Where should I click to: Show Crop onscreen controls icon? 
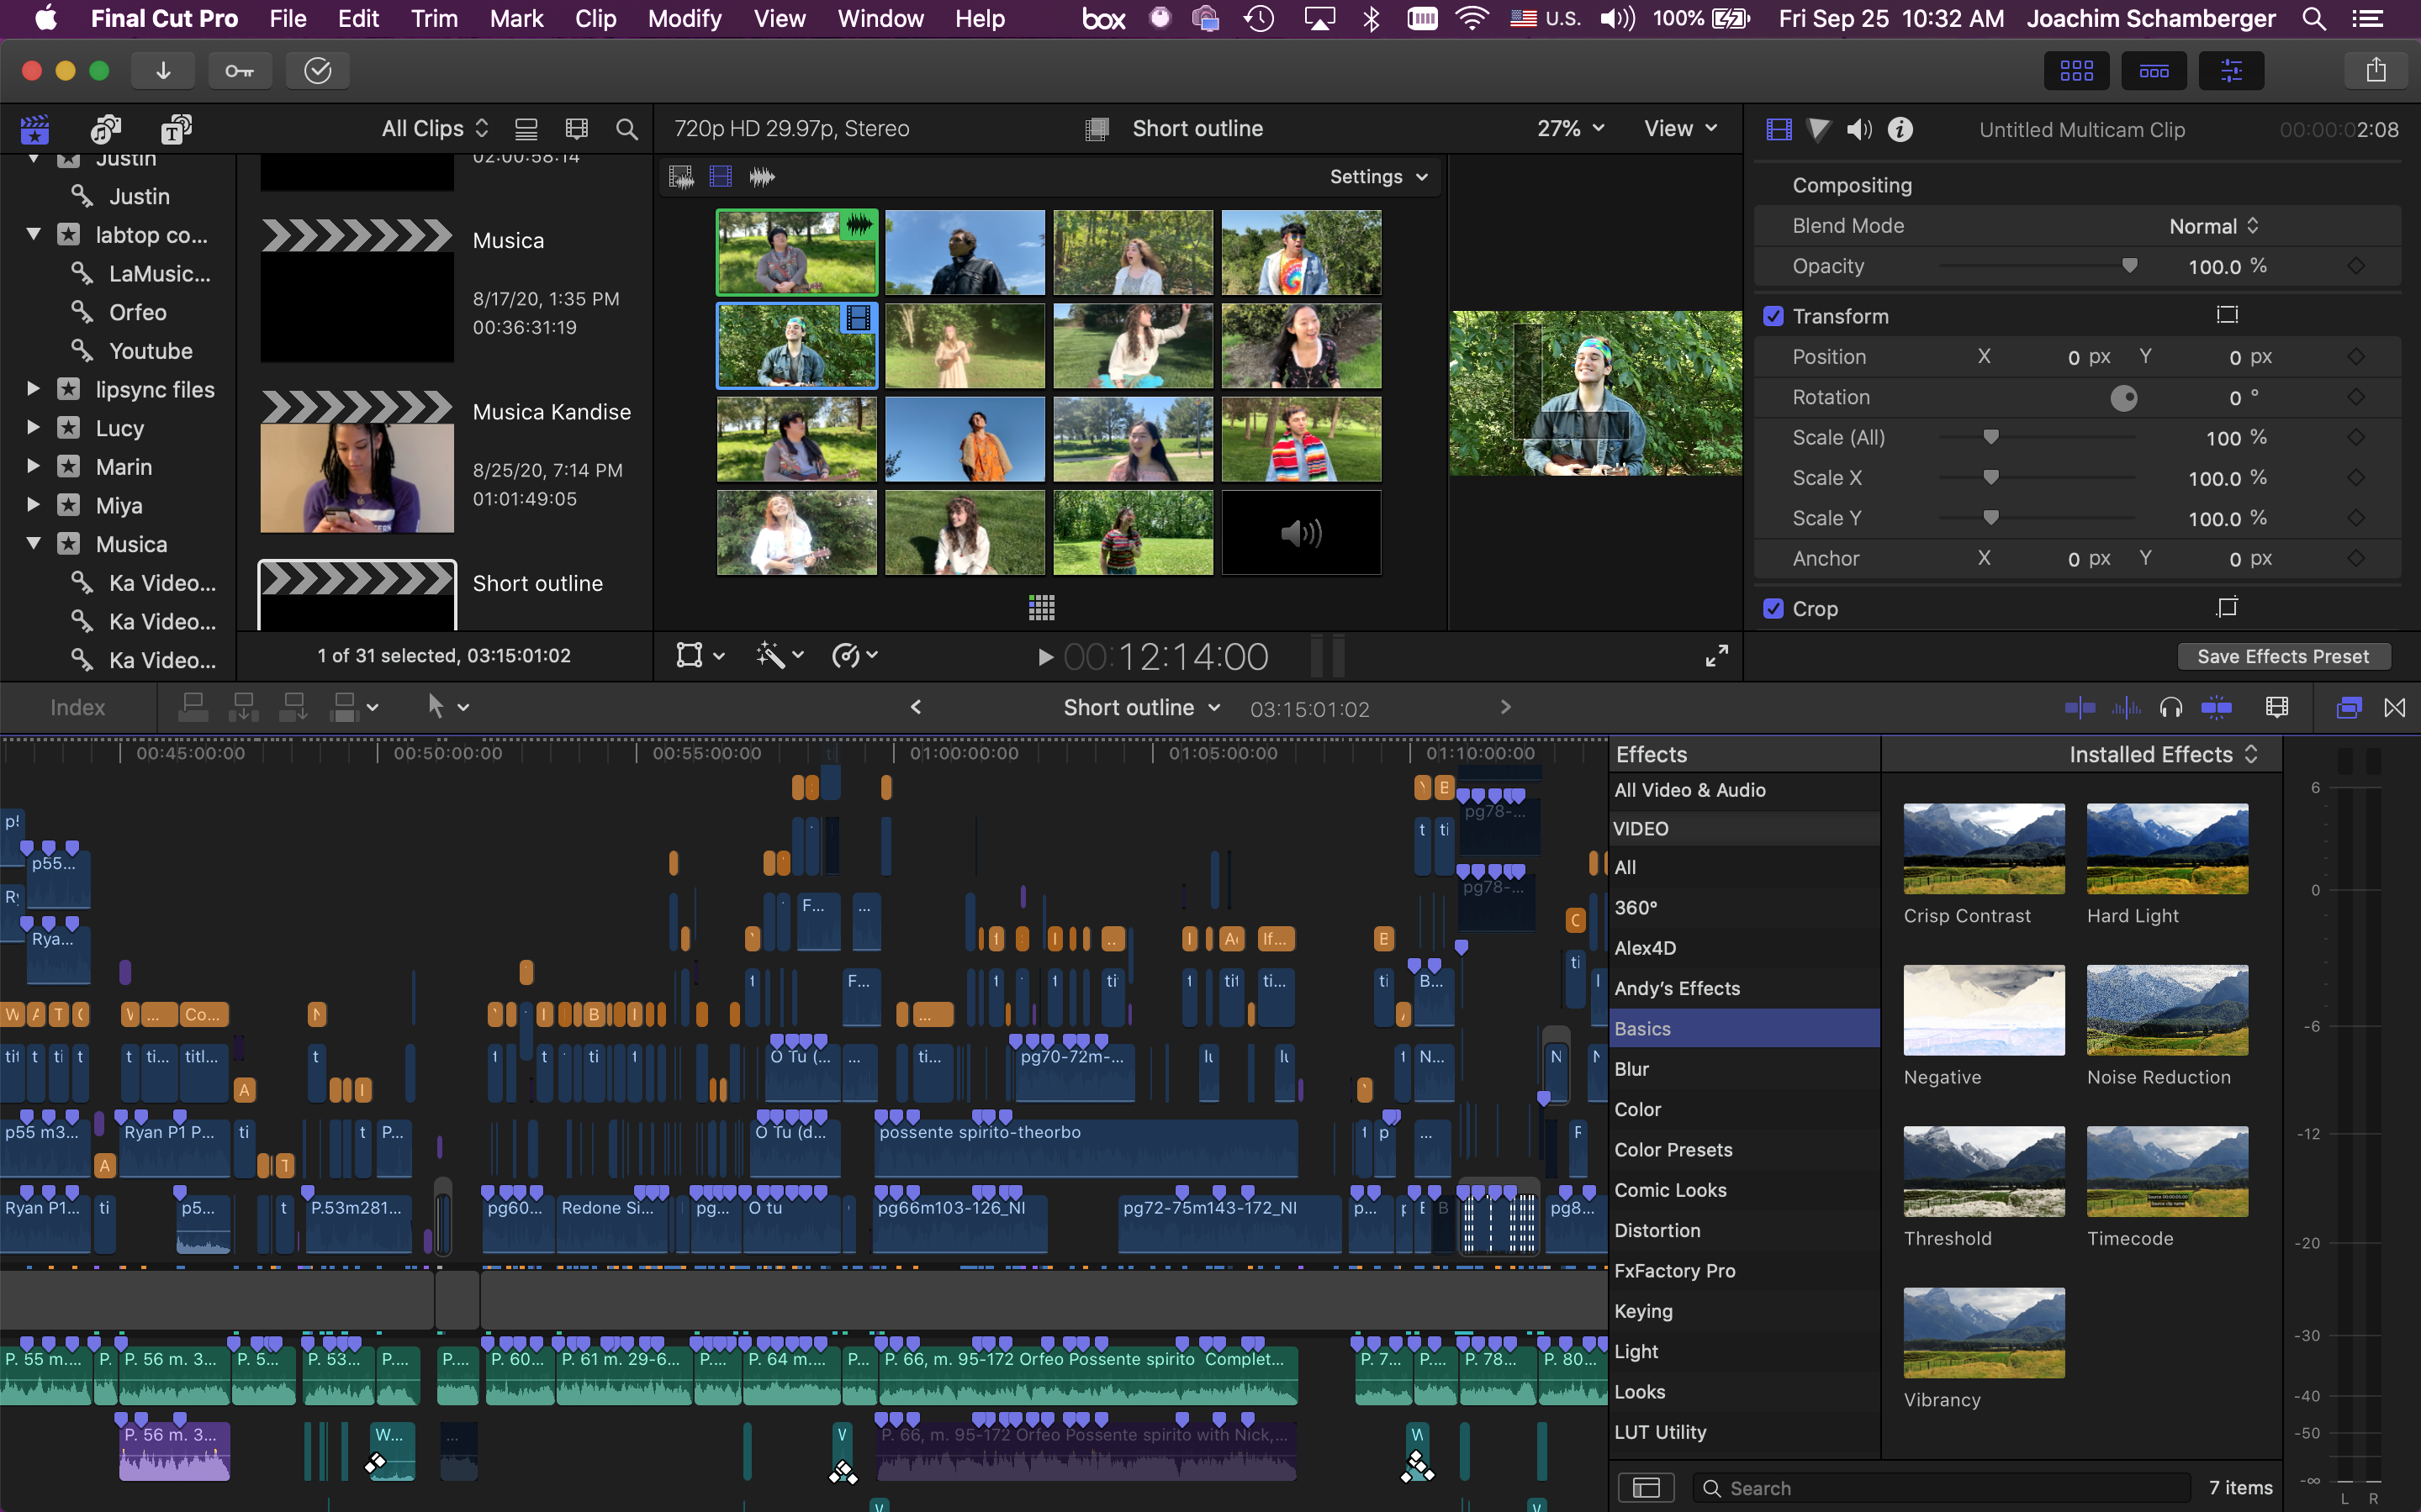[2227, 608]
